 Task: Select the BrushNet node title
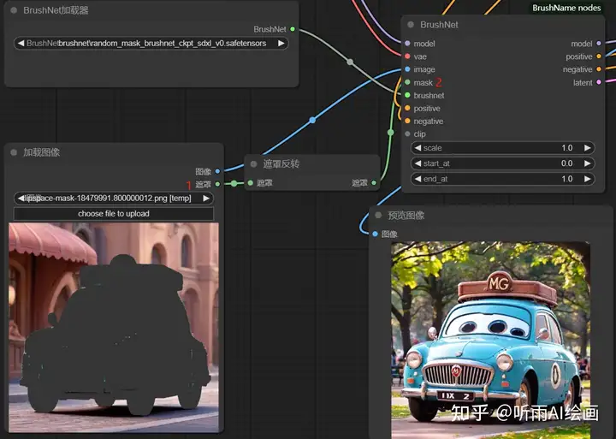click(x=439, y=24)
